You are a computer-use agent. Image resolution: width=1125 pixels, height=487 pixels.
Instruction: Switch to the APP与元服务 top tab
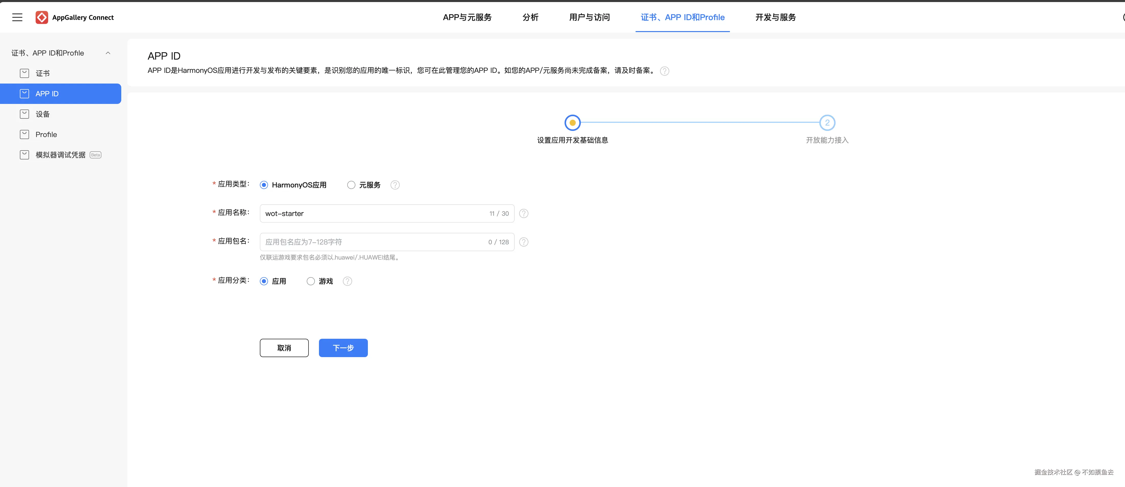tap(467, 18)
